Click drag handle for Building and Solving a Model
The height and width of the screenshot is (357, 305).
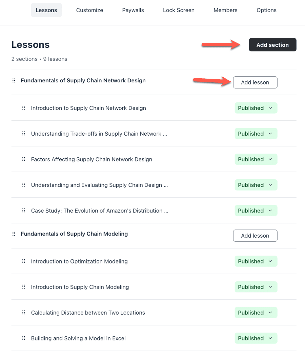pyautogui.click(x=24, y=338)
